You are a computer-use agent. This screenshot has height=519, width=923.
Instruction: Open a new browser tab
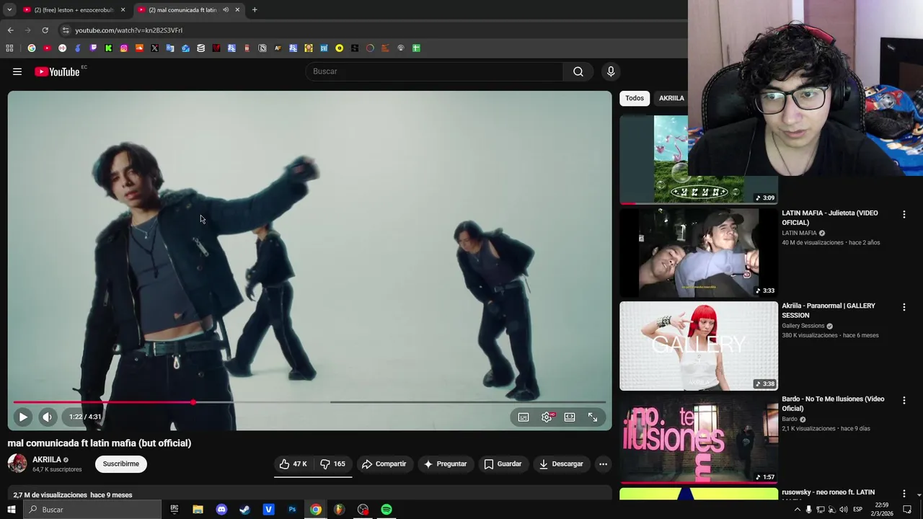click(255, 10)
